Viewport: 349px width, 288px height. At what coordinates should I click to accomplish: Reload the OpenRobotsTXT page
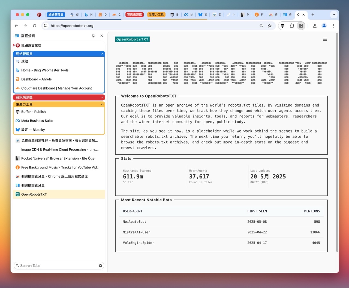pyautogui.click(x=35, y=26)
